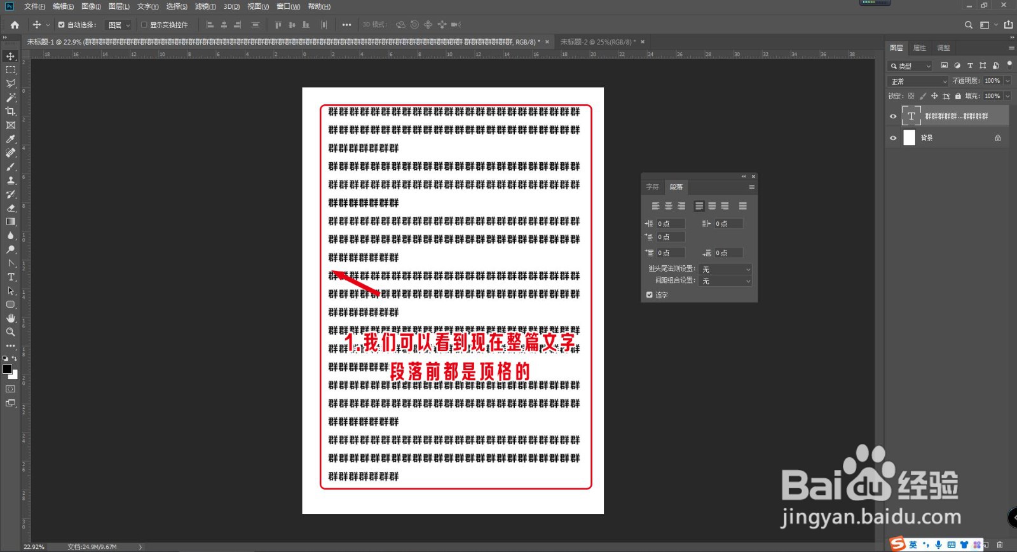The width and height of the screenshot is (1017, 552).
Task: Select the Polygonal Lasso tool
Action: pos(11,84)
